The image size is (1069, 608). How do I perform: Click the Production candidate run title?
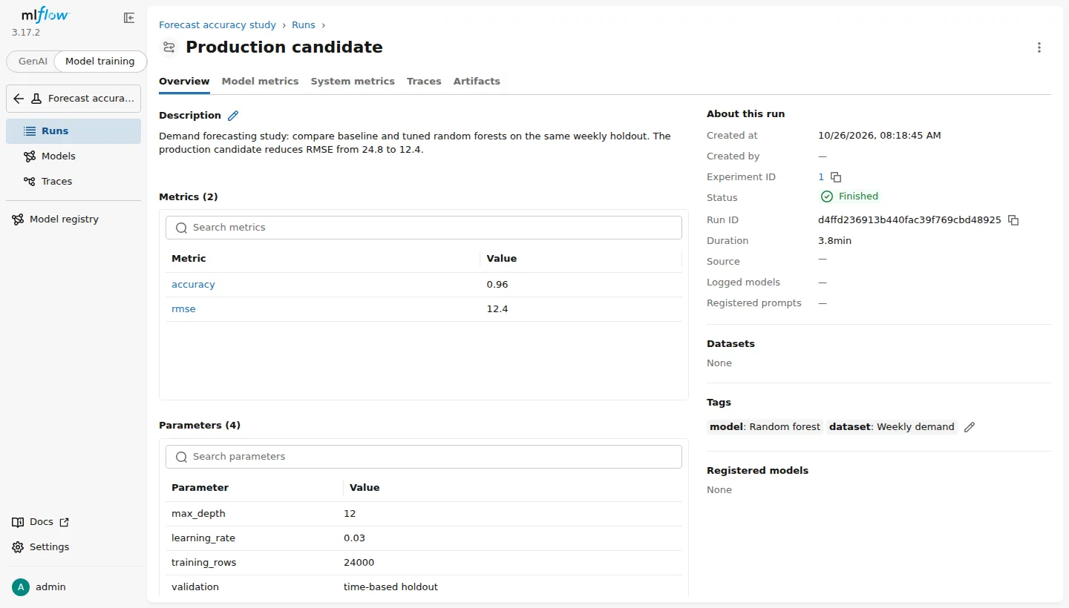pos(284,47)
